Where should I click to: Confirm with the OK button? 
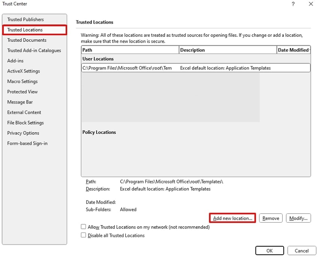269,251
